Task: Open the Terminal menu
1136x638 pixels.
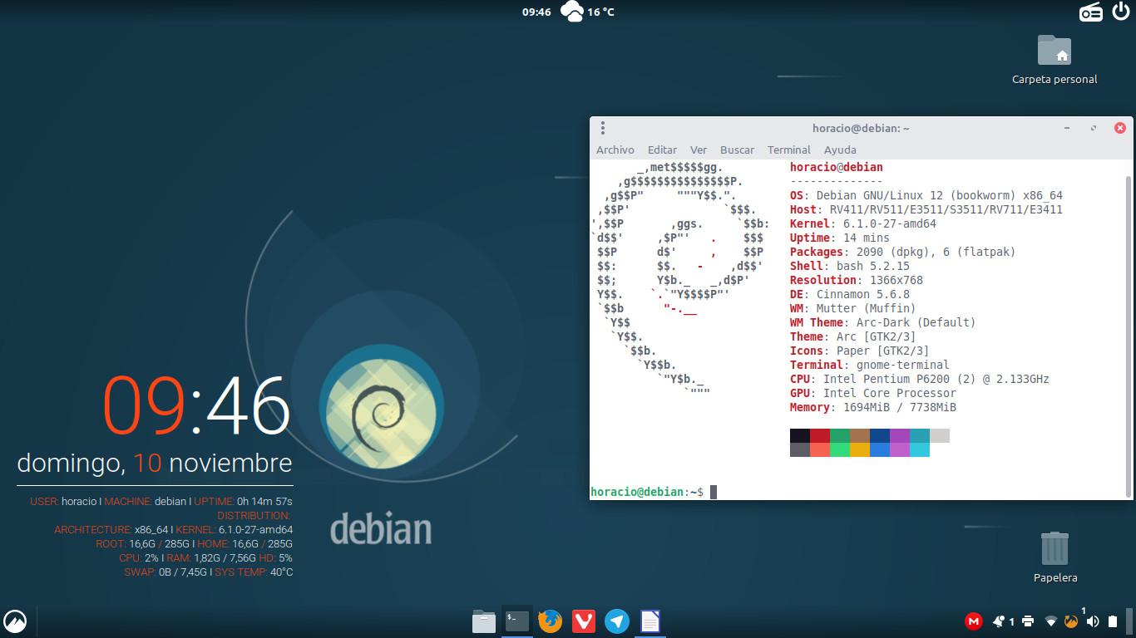Action: 788,150
